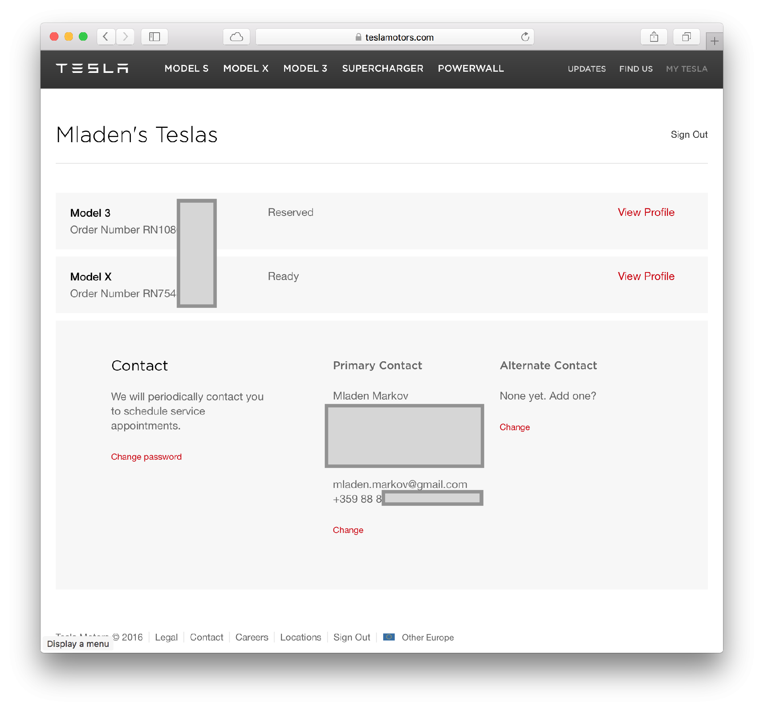764x711 pixels.
Task: Open the My Tesla navigation link
Action: 687,69
